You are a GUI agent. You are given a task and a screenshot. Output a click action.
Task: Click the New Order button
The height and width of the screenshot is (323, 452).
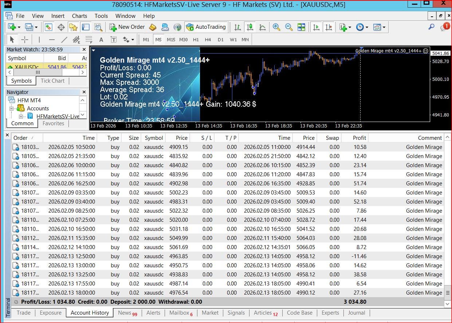(127, 27)
